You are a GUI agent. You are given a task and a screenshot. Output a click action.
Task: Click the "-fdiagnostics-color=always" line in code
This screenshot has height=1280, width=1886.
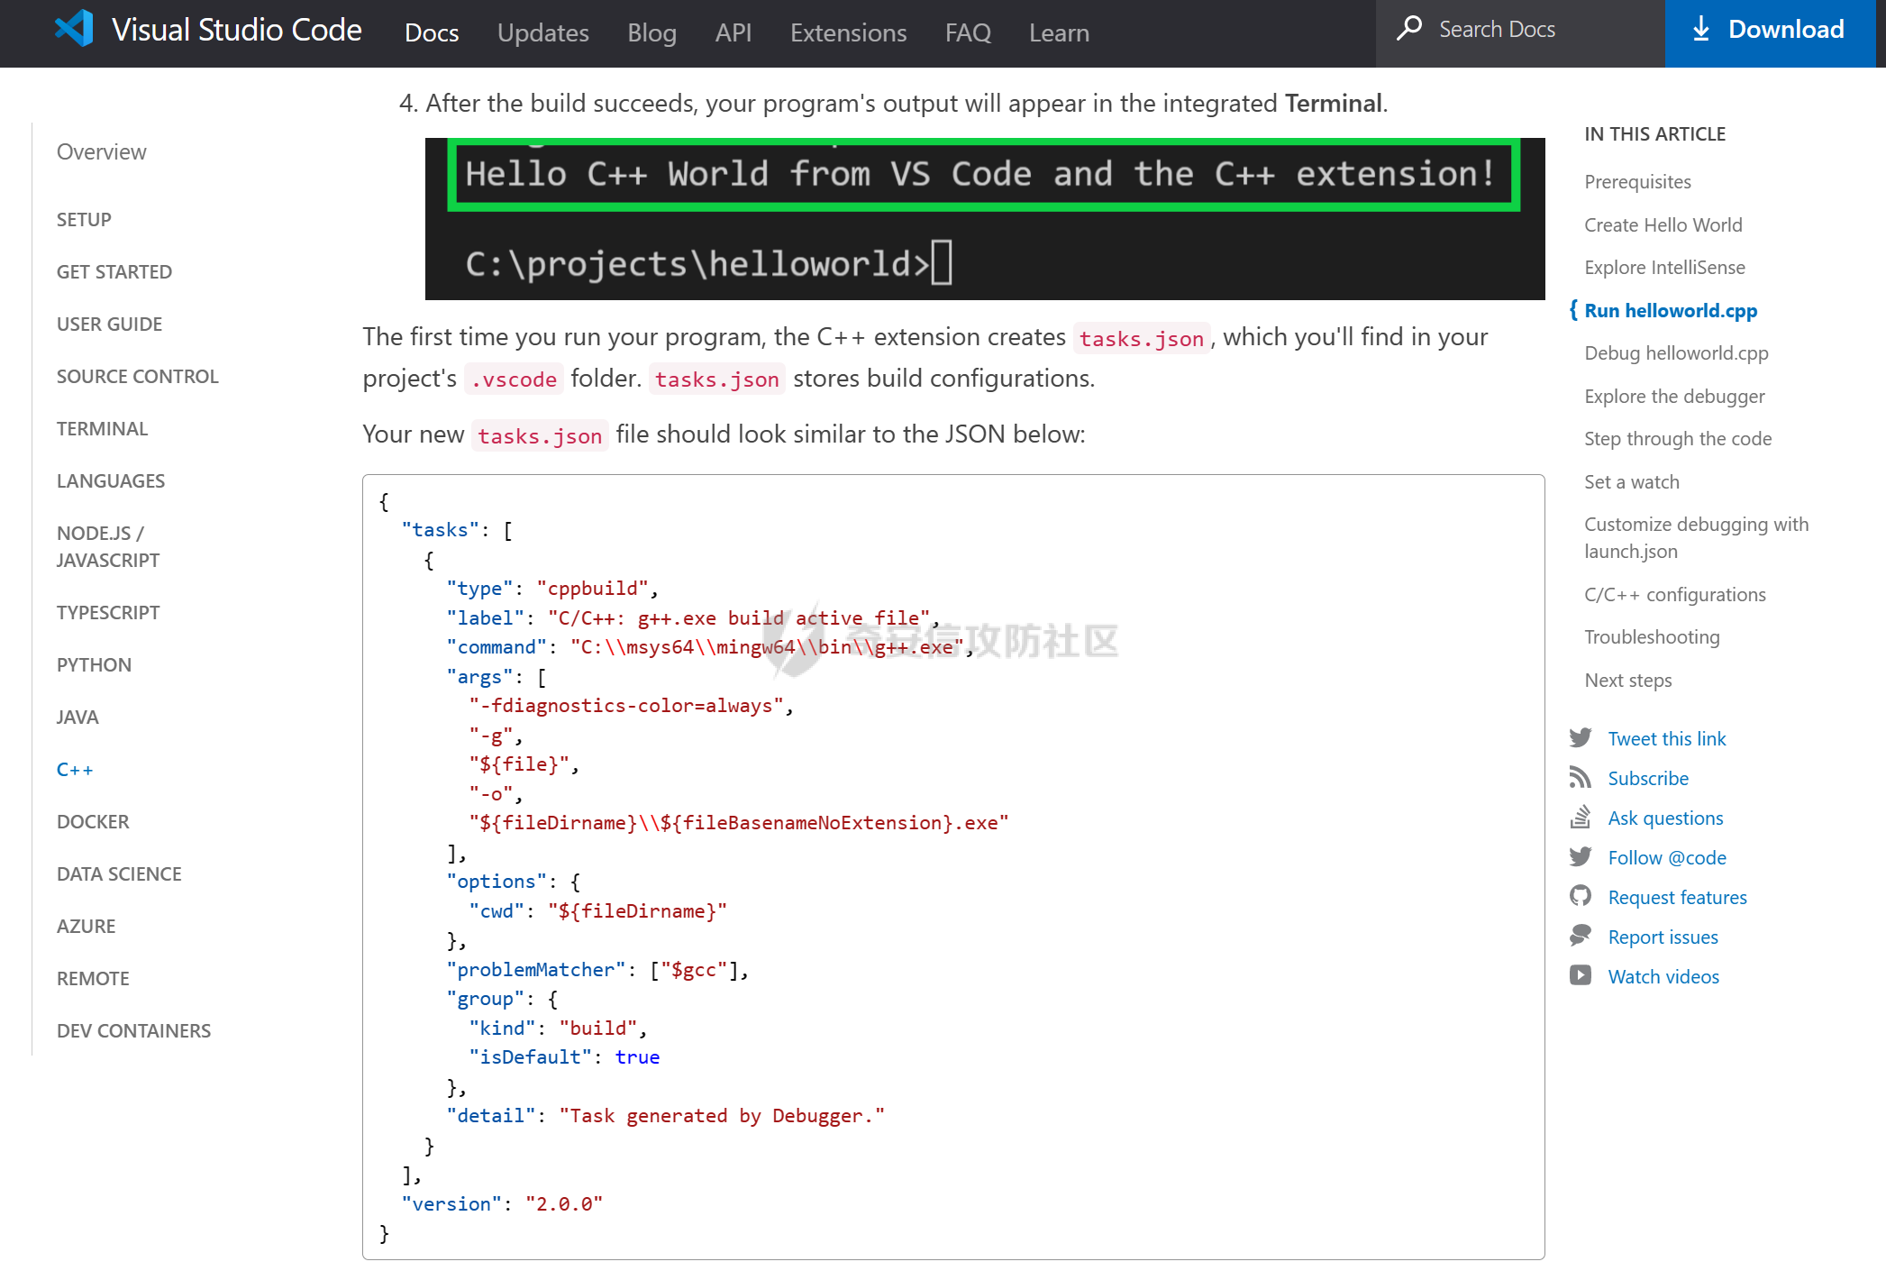(x=631, y=706)
